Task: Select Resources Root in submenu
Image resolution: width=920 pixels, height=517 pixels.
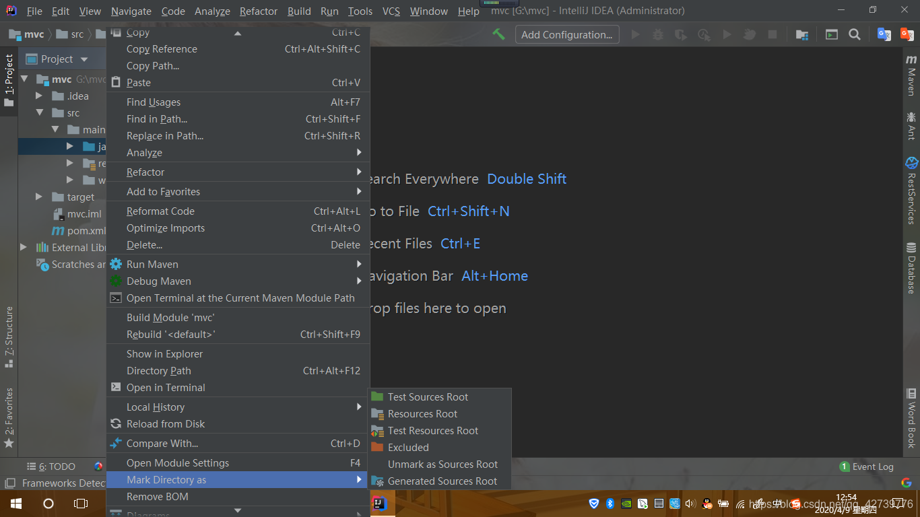Action: [440, 414]
